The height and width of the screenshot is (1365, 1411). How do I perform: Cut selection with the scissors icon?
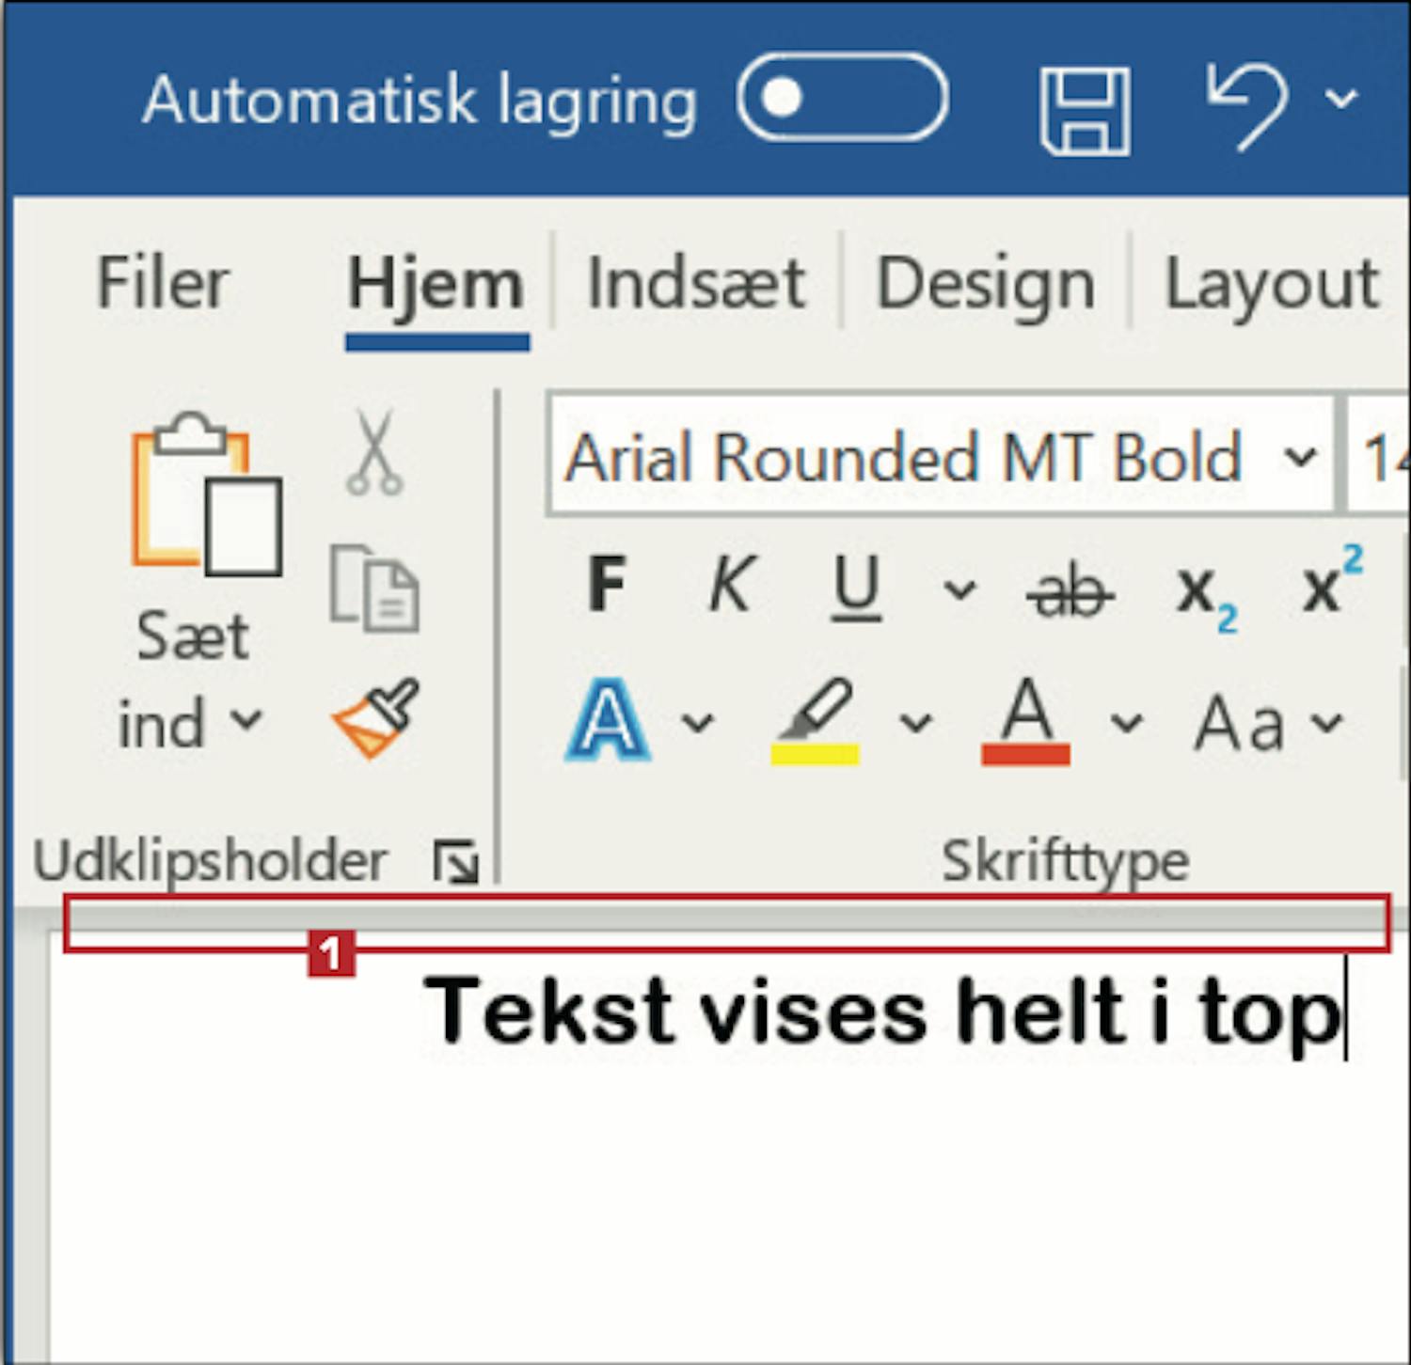click(x=374, y=451)
